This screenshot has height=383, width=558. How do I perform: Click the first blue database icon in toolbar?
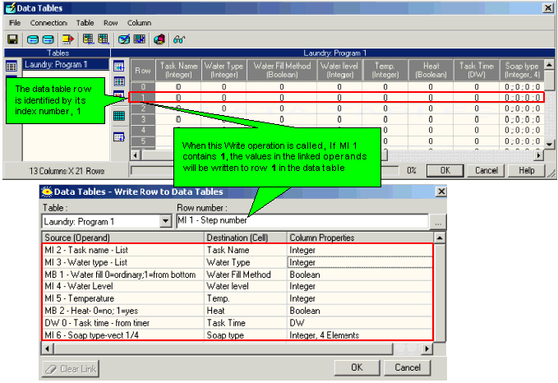tap(33, 39)
